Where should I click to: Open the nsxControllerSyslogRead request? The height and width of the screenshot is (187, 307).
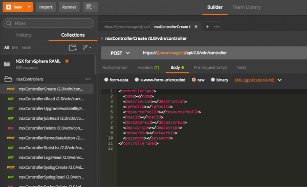47,177
